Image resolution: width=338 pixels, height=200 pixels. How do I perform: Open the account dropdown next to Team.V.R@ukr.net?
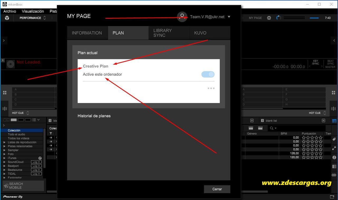tap(229, 17)
